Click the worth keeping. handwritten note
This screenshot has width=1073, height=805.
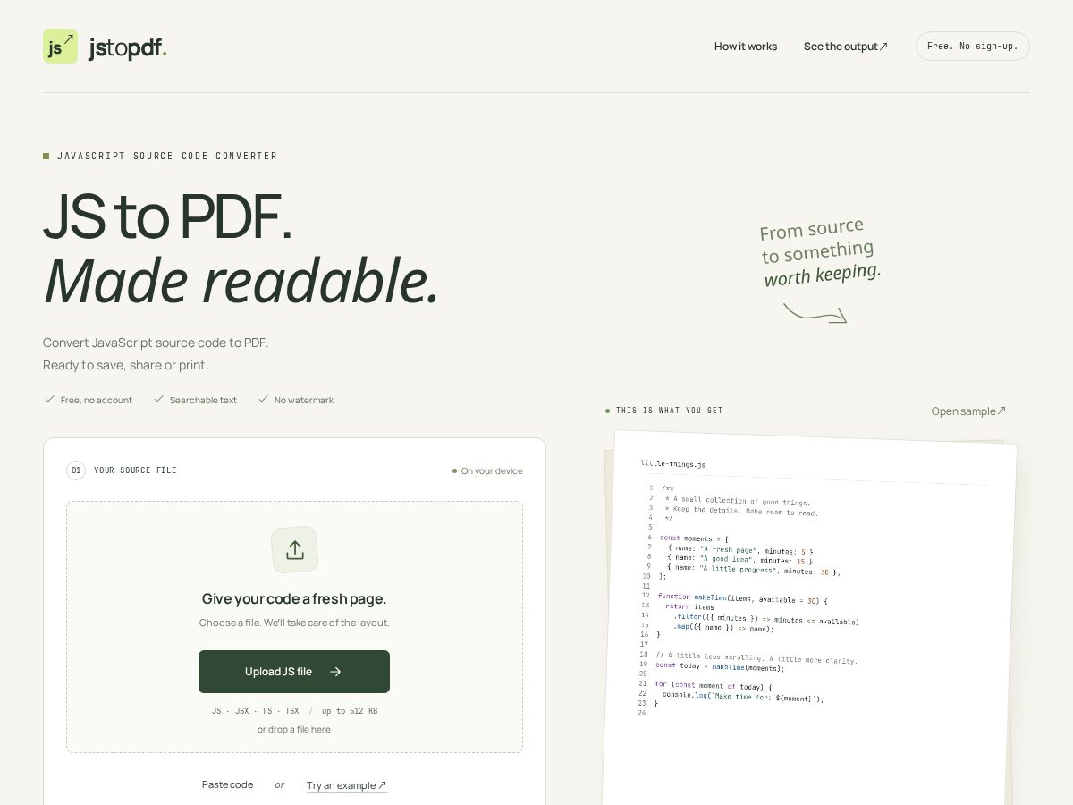(823, 275)
